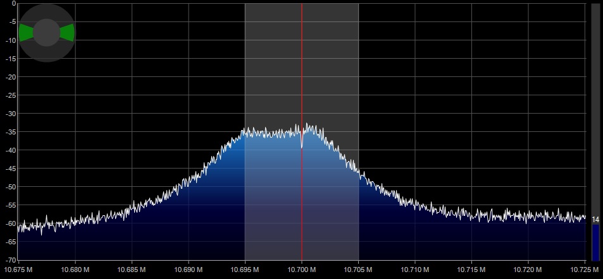Click the 10.675 M frequency label
The height and width of the screenshot is (279, 603).
pos(18,270)
